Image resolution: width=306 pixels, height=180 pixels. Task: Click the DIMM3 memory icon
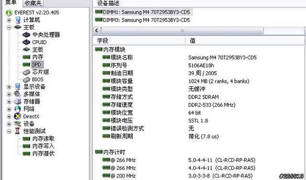[99, 20]
